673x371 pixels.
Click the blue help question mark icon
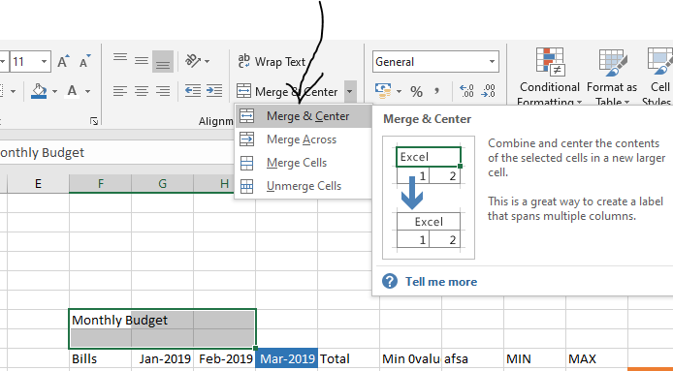(x=390, y=281)
